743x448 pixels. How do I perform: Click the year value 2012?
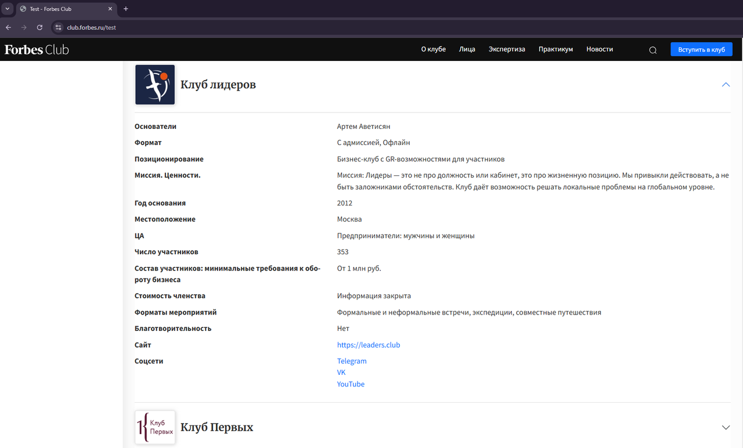click(x=345, y=203)
